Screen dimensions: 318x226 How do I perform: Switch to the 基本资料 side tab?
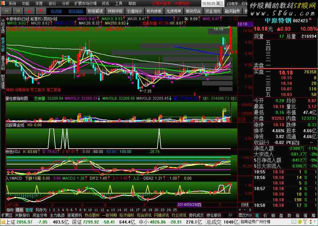tap(3, 63)
